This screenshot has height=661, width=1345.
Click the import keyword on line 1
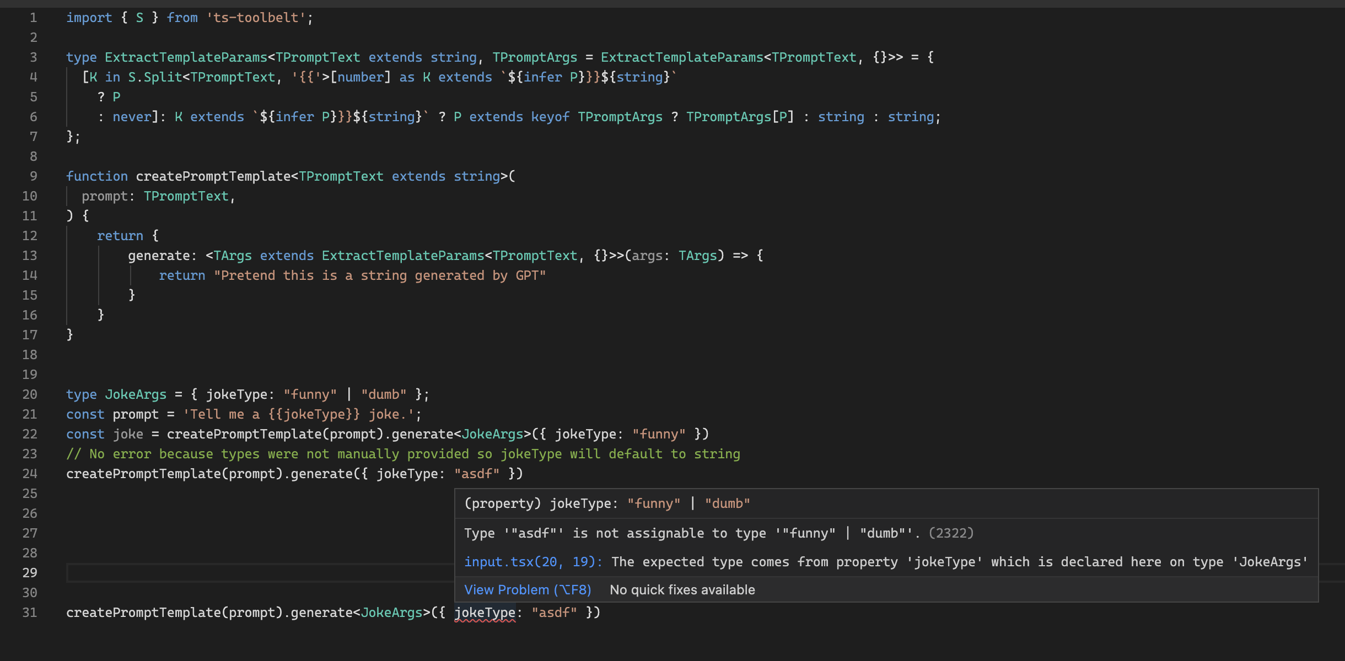[89, 18]
